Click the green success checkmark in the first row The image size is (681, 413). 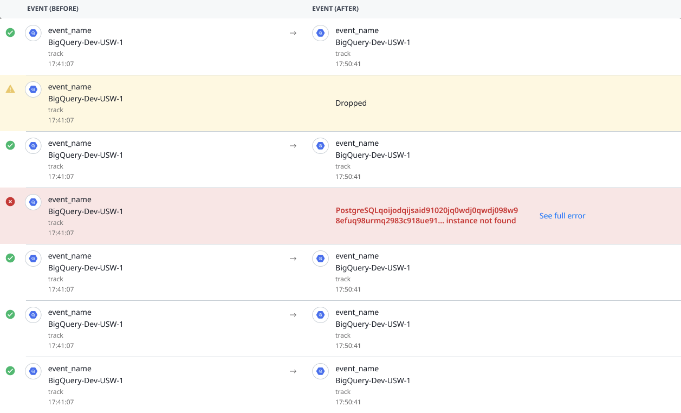10,33
